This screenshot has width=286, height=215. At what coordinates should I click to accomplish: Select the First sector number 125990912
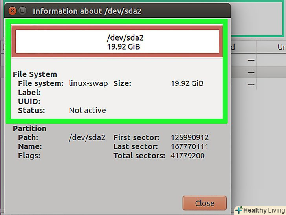(x=190, y=137)
